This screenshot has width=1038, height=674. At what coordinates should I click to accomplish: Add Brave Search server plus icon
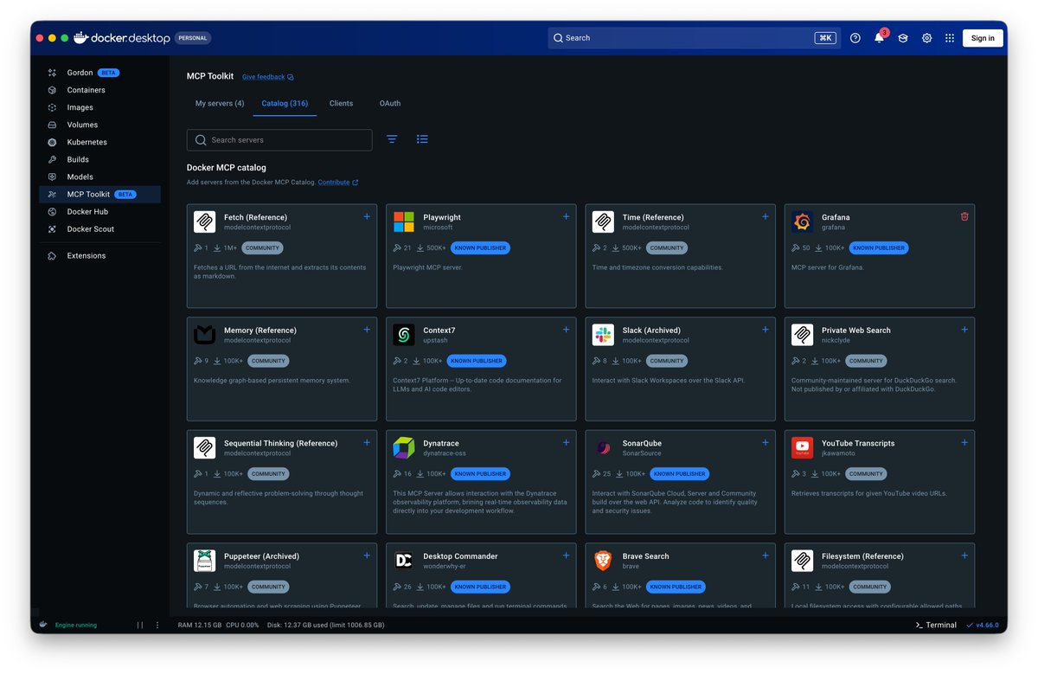766,555
